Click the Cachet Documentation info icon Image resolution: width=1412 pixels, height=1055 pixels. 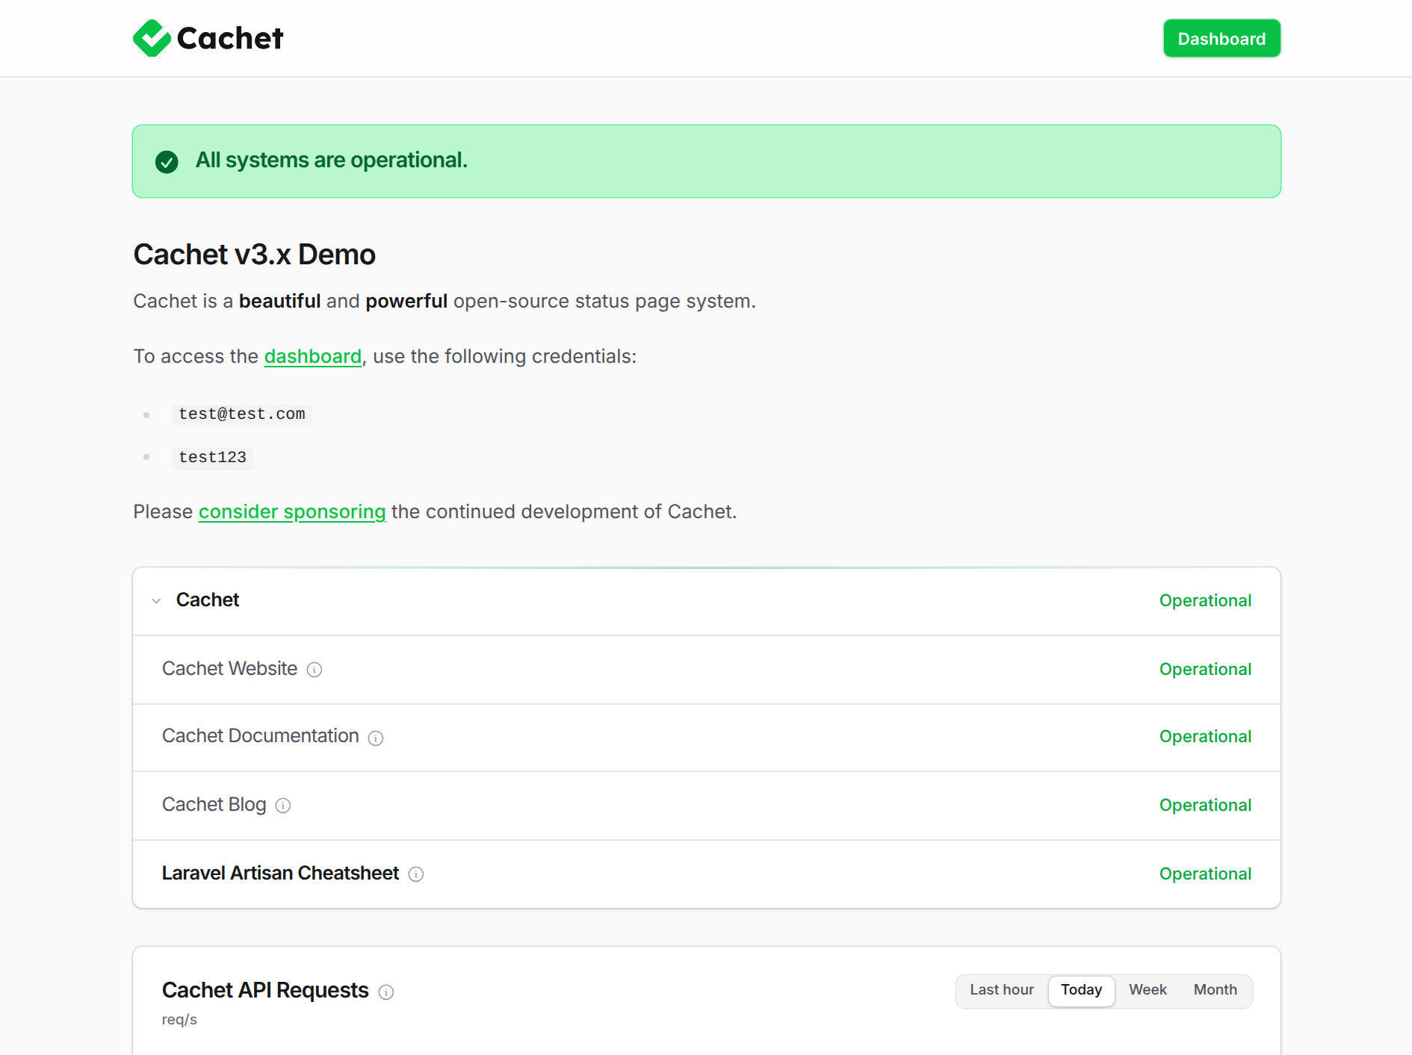(376, 738)
